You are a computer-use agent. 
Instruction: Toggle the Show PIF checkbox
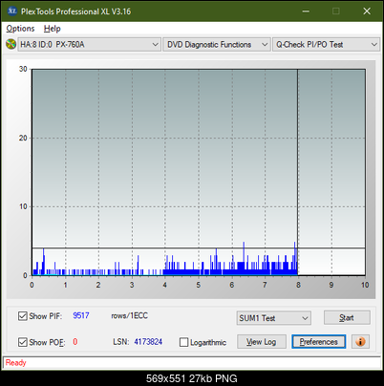coord(23,316)
